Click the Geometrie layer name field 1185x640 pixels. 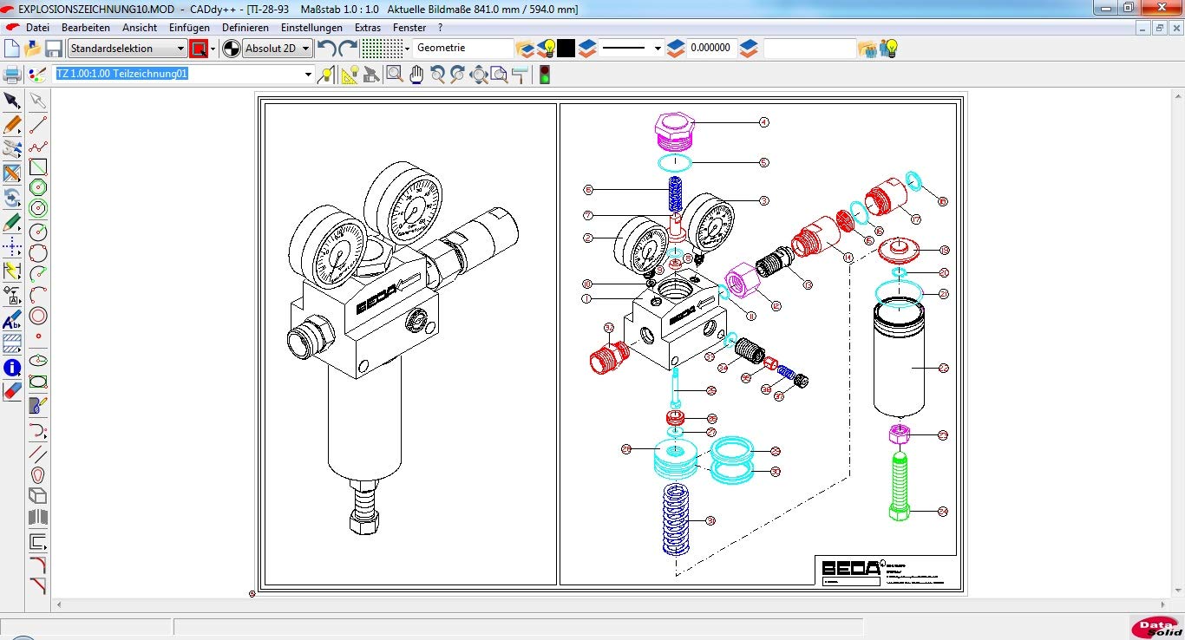[463, 49]
